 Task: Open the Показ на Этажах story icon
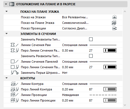point(114,17)
